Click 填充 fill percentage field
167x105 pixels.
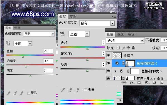pyautogui.click(x=164, y=48)
